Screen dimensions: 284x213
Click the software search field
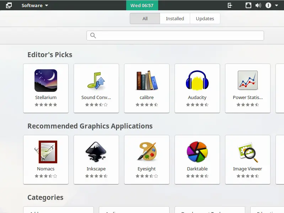point(175,35)
